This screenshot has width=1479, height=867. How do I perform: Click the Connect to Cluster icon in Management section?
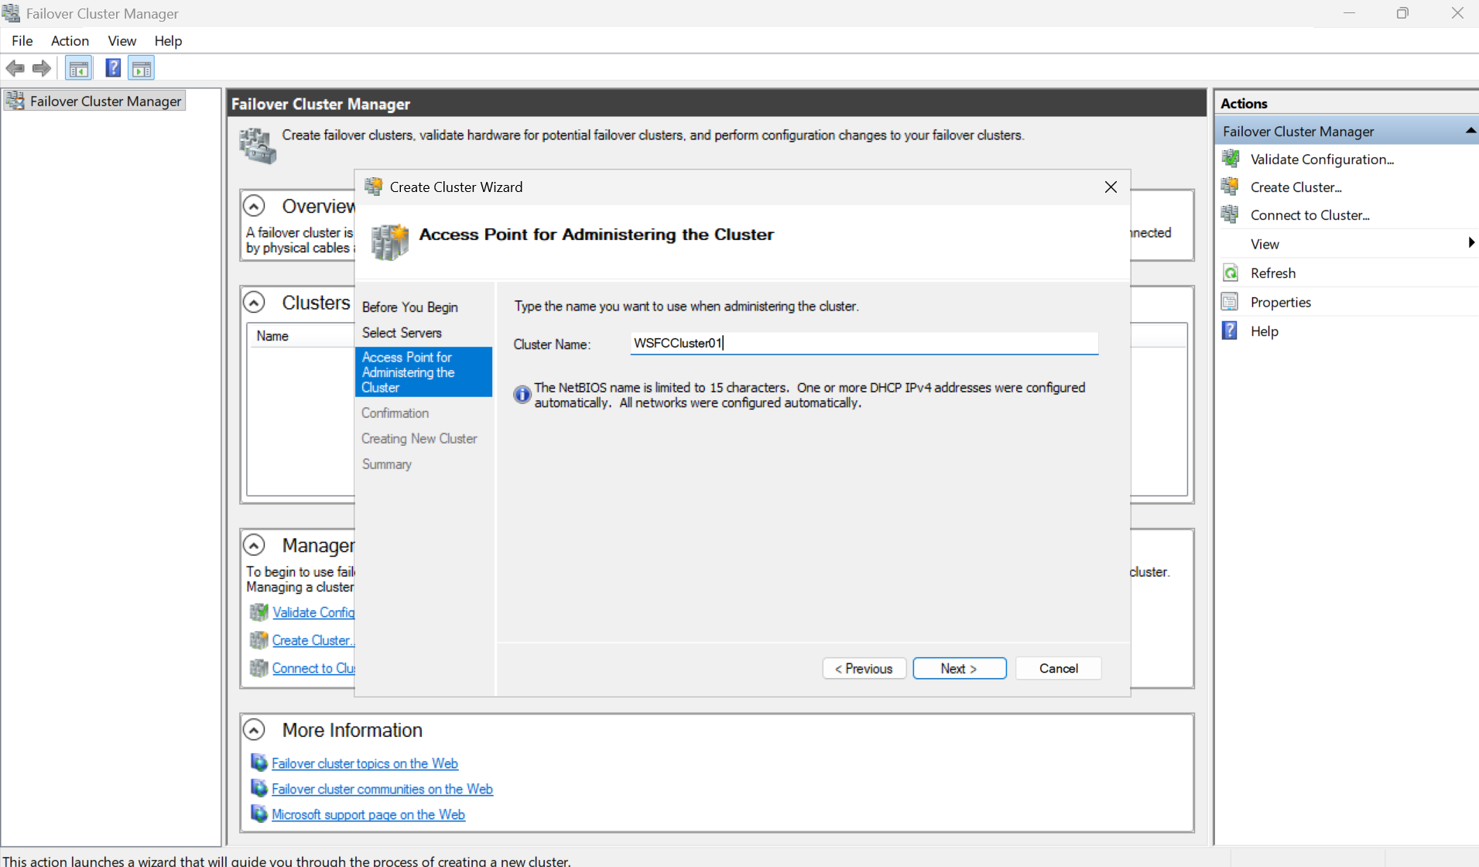[x=259, y=668]
